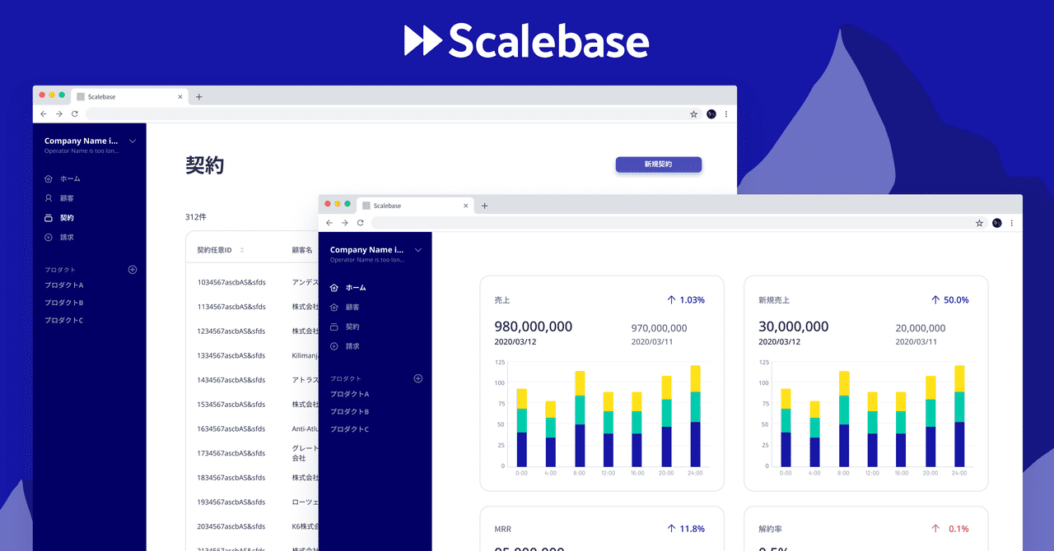The height and width of the screenshot is (551, 1054).
Task: Click 8:00 bar in 新規売上 chart
Action: tap(844, 419)
